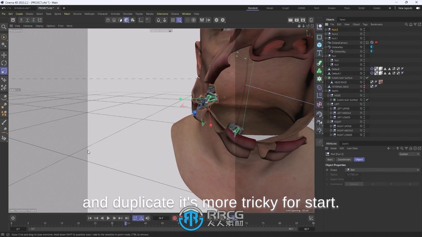Toggle visibility checkbox of Null3 object
This screenshot has width=422, height=237.
(361, 30)
